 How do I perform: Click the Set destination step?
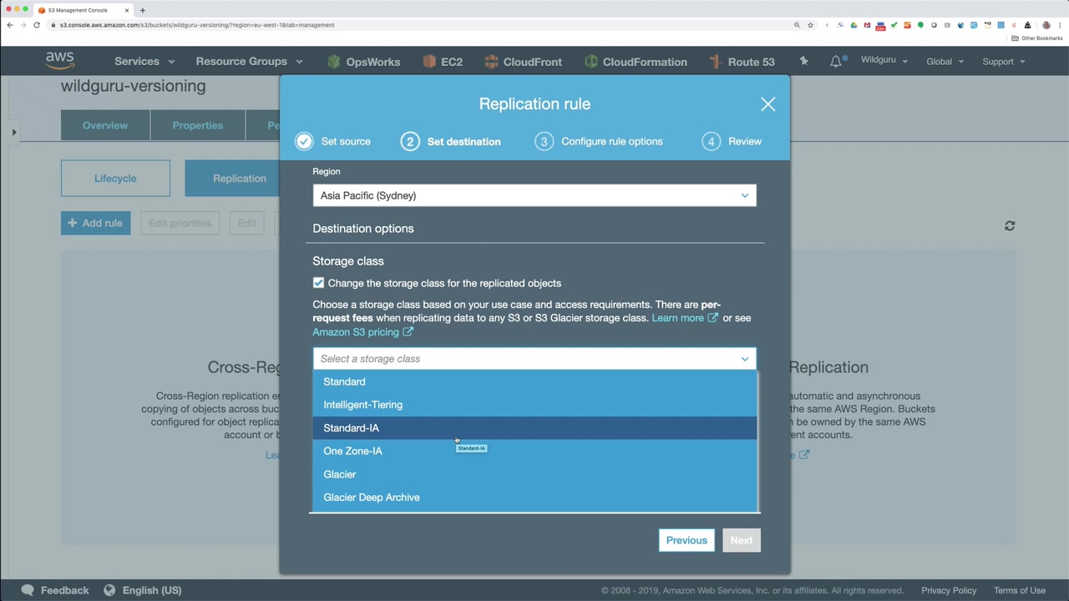(x=451, y=141)
